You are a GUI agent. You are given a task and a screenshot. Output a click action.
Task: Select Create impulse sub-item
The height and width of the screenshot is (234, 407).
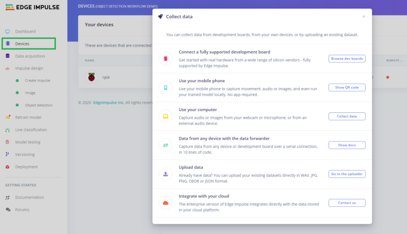pyautogui.click(x=38, y=80)
